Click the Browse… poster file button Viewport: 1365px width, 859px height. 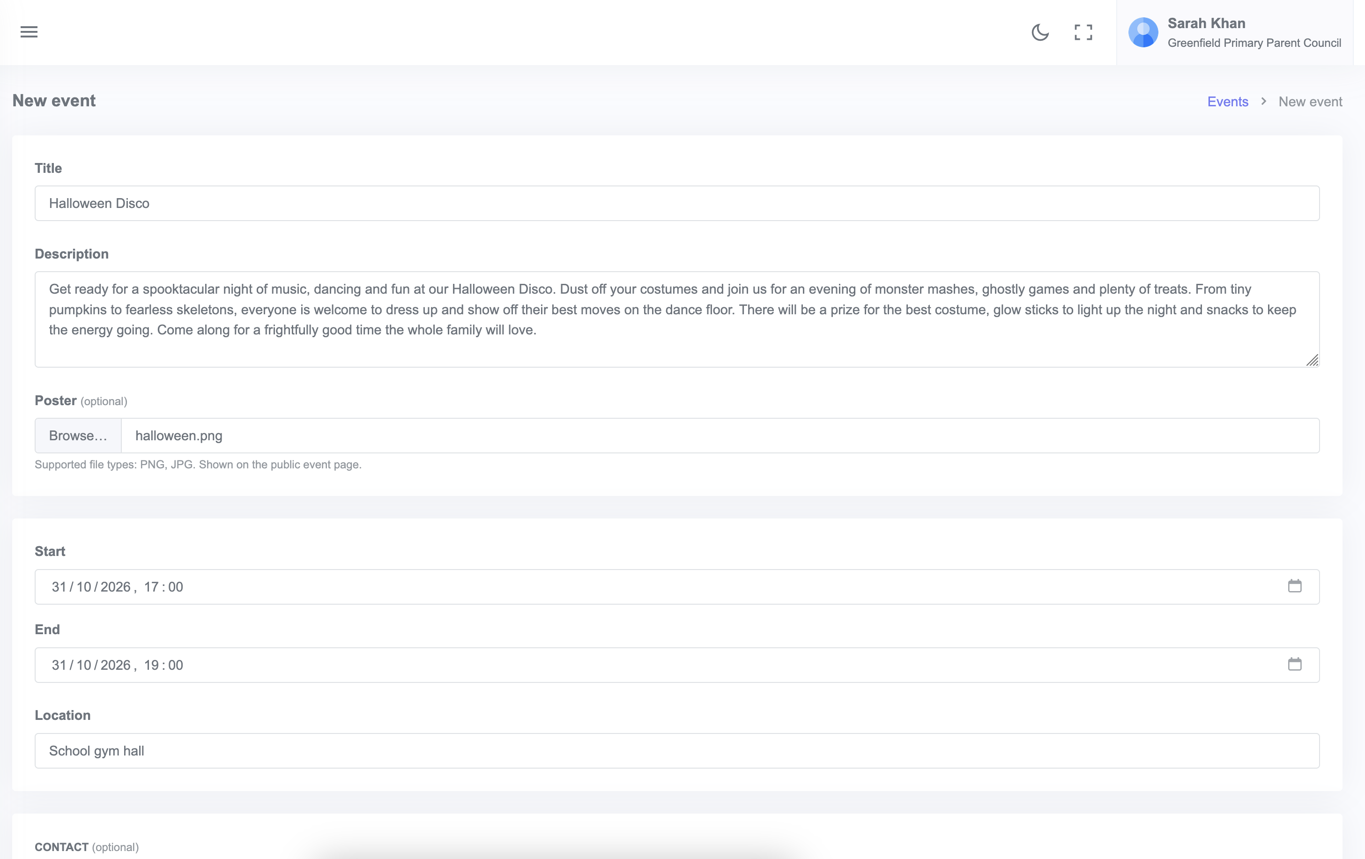[78, 436]
